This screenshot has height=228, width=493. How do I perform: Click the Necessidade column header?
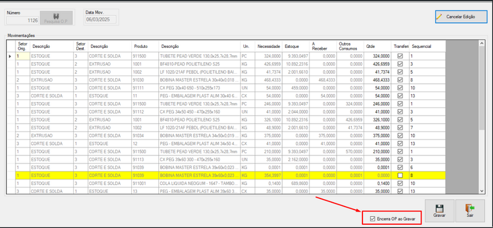[x=268, y=46]
